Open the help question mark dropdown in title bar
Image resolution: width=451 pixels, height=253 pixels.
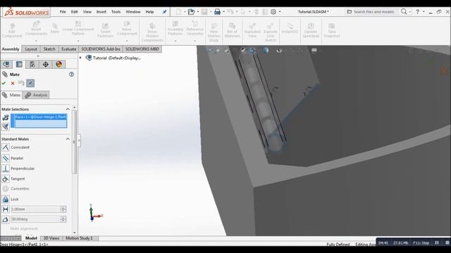tap(424, 12)
